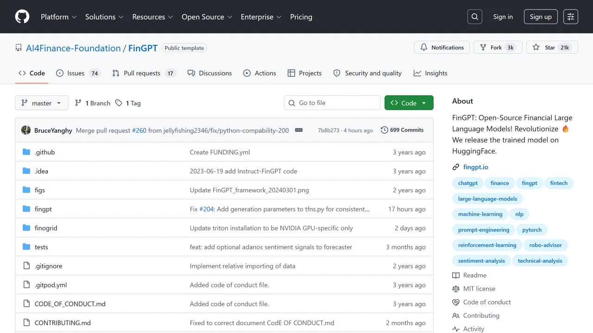This screenshot has width=593, height=333.
Task: Open the GitHub homepage logo
Action: click(22, 17)
